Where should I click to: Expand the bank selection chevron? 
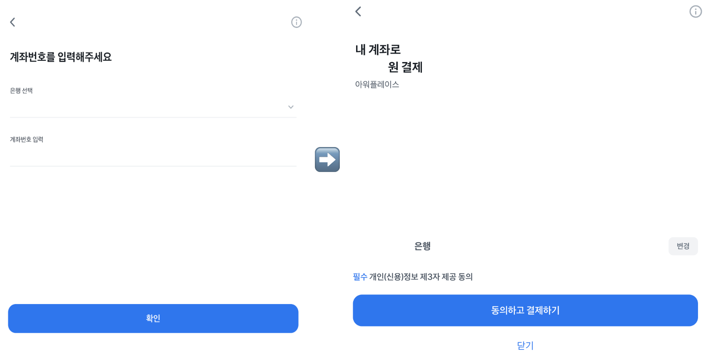click(291, 107)
